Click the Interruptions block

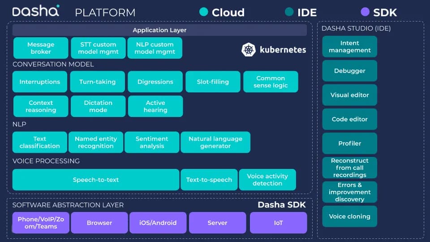(40, 82)
